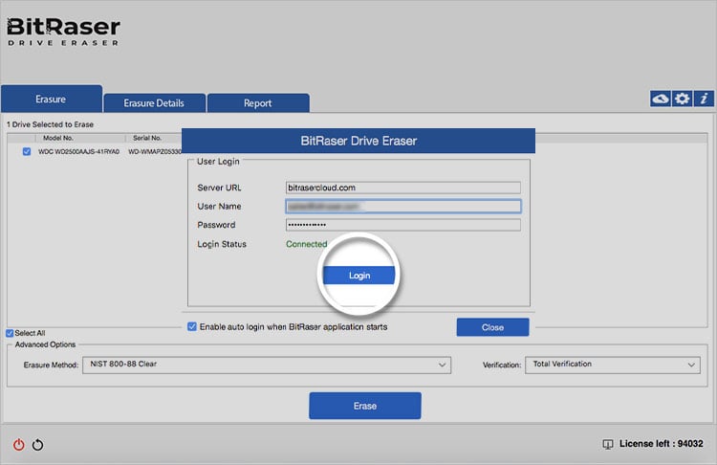Click the License left : 94032 text
Viewport: 717px width, 465px height.
(x=662, y=444)
